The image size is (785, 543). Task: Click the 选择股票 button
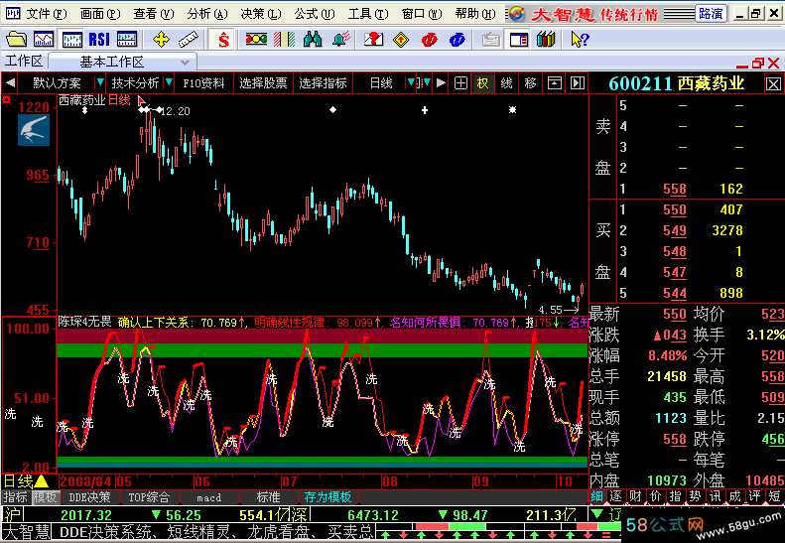[263, 83]
